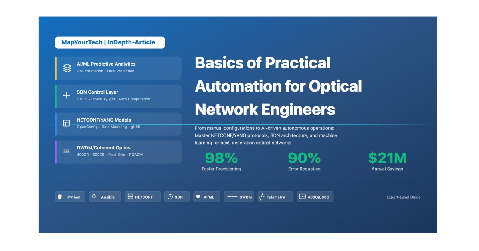The image size is (479, 251).
Task: Click the Expert-Level Guide label
Action: pyautogui.click(x=403, y=197)
